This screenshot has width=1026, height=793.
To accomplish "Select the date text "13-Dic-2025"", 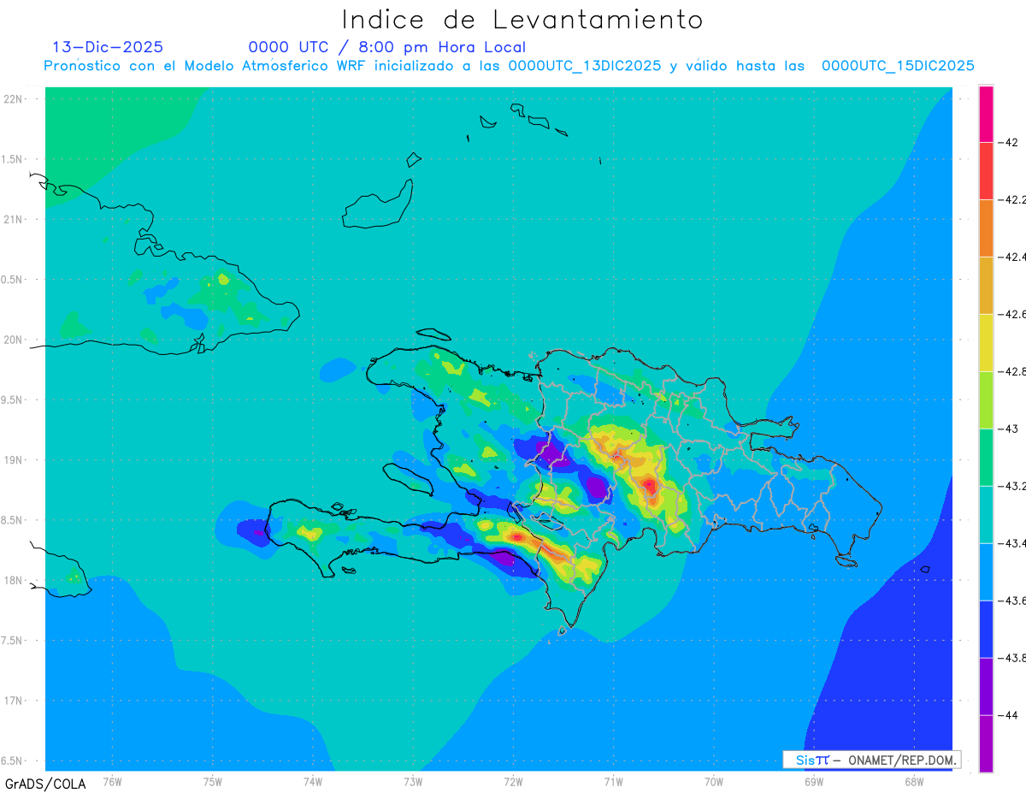I will [108, 47].
